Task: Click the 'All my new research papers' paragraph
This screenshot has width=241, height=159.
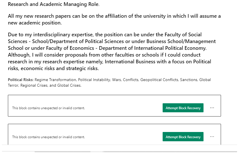Action: tap(85, 16)
